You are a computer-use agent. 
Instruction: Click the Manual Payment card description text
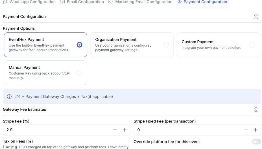click(x=40, y=76)
